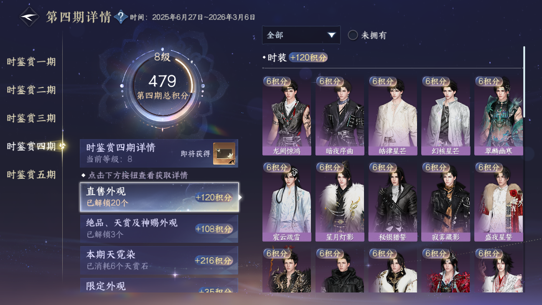Image resolution: width=542 pixels, height=305 pixels.
Task: Toggle the 未拥有 radio filter
Action: coord(367,35)
